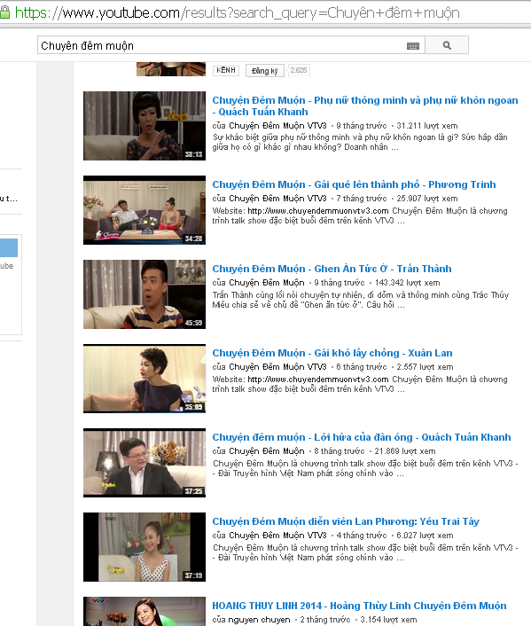
Task: Open video 'Gái quê lên thành phố - Phương Trinh'
Action: tap(354, 184)
